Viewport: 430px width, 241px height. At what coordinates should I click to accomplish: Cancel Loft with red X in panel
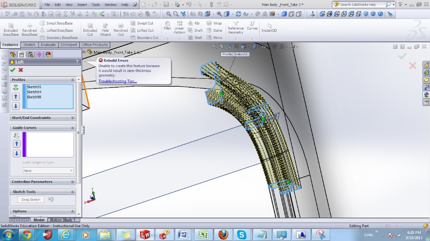pyautogui.click(x=21, y=70)
